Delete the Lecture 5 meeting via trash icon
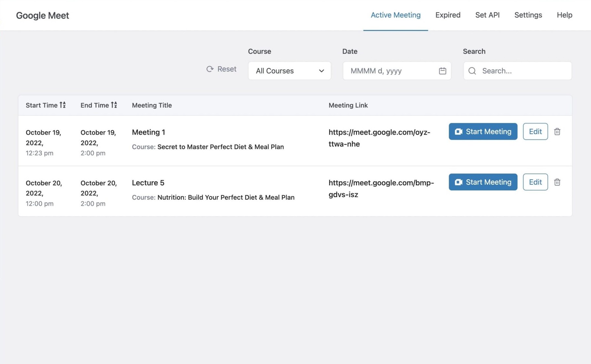Screen dimensions: 591x364 pyautogui.click(x=557, y=182)
